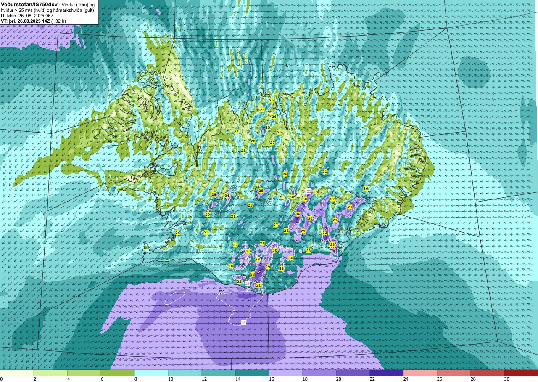538x382 pixels.
Task: Select the 4–6 green legend swatch
Action: click(x=84, y=373)
